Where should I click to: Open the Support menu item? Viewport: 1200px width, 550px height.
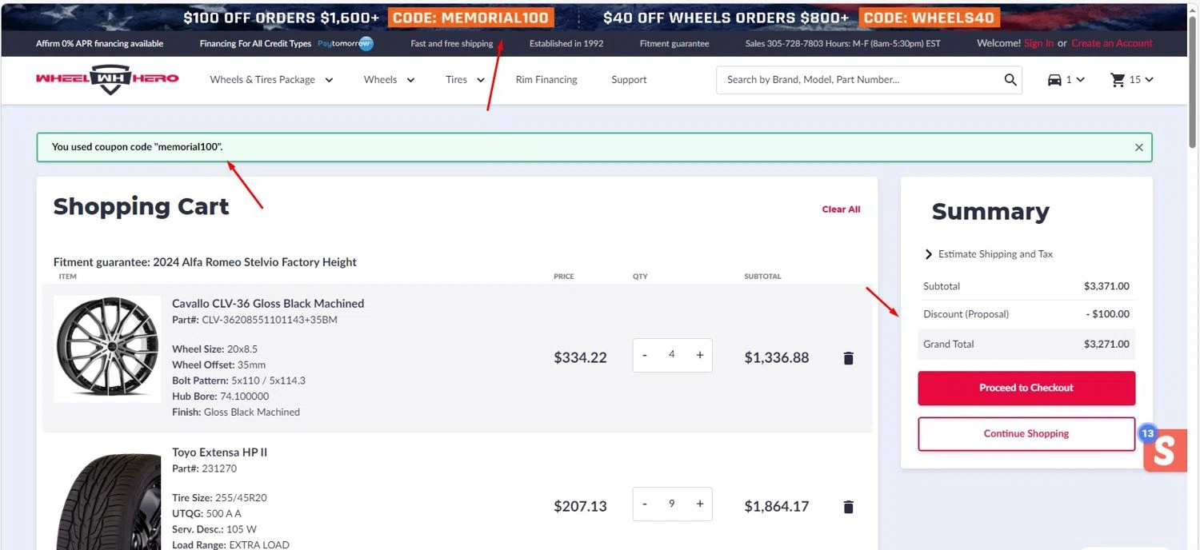pos(629,80)
